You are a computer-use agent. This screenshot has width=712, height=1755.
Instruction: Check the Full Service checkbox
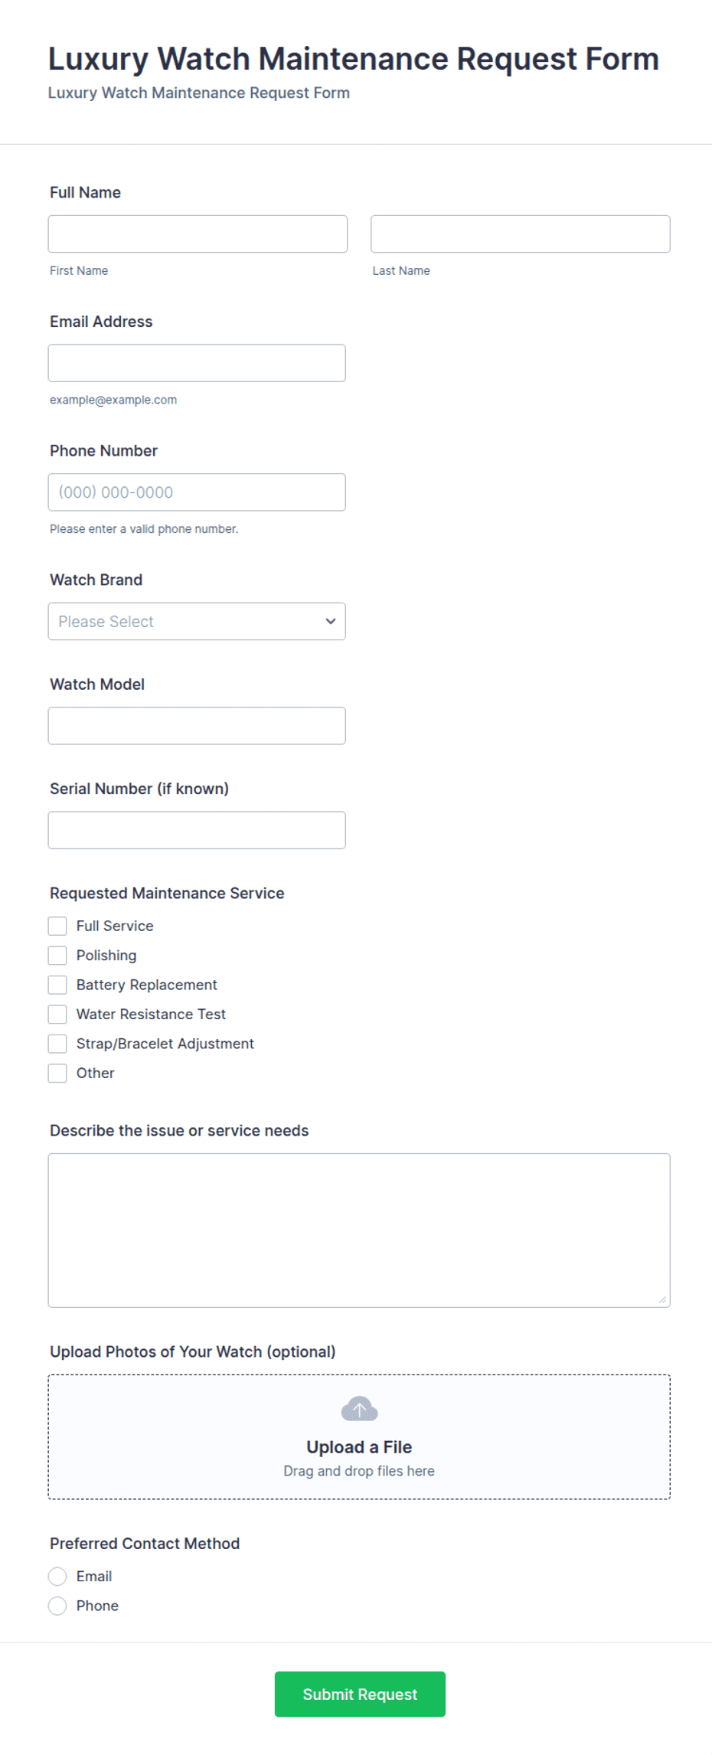(57, 926)
